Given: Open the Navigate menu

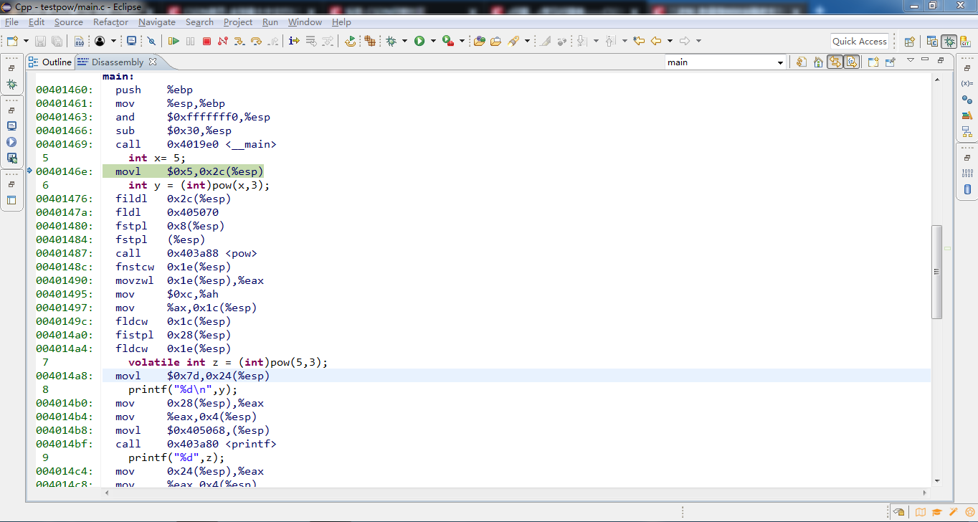Looking at the screenshot, I should [x=157, y=22].
